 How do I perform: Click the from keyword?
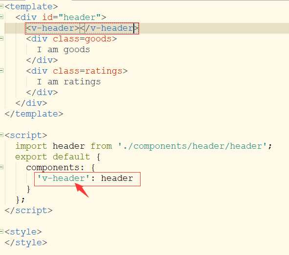click(101, 146)
